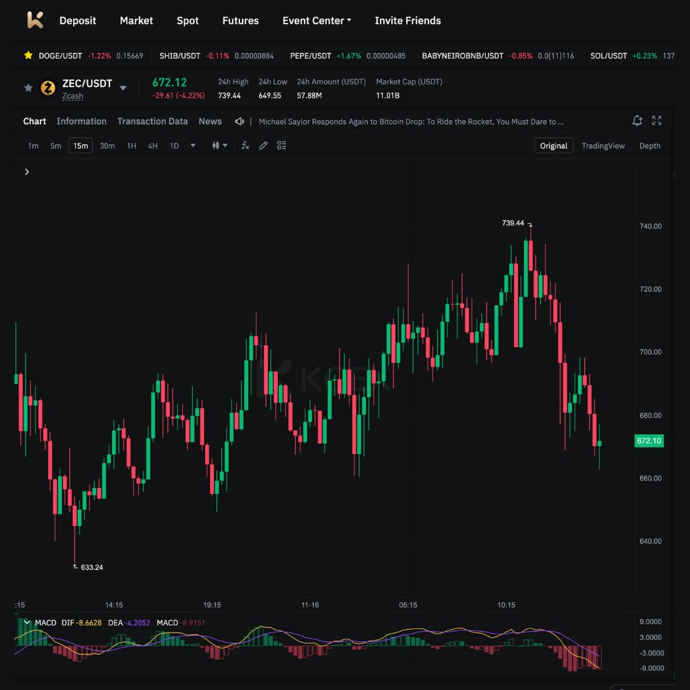
Task: Click the exchange logo in the header
Action: coord(35,20)
